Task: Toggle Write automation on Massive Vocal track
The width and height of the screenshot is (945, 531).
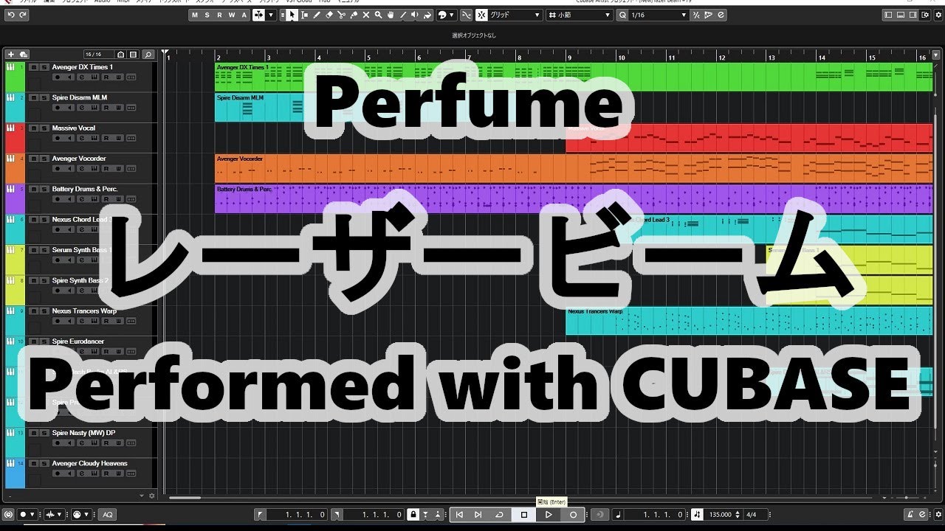Action: (x=118, y=138)
